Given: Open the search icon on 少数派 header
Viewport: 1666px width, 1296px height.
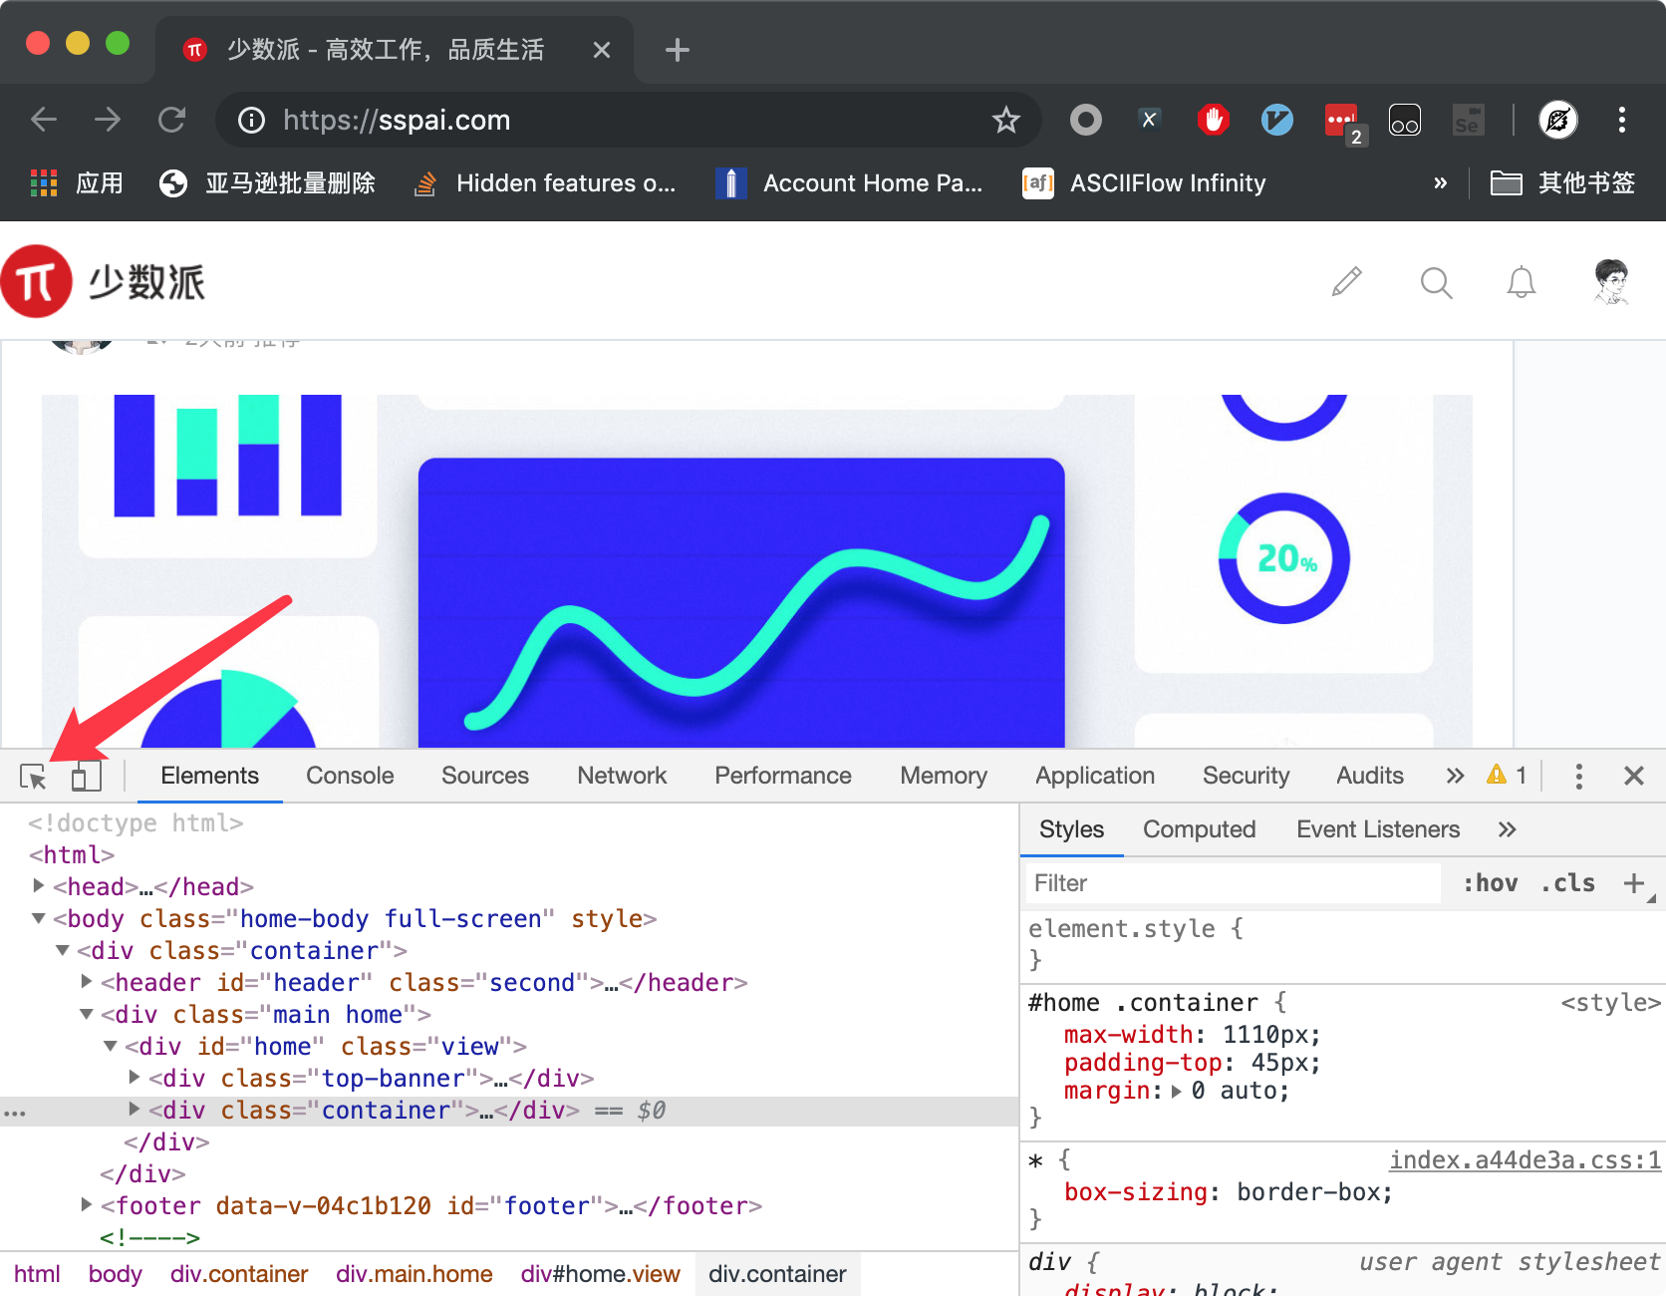Looking at the screenshot, I should 1435,283.
